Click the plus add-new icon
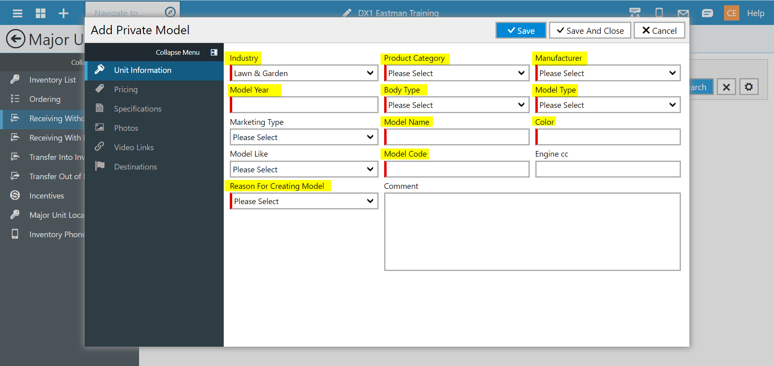The height and width of the screenshot is (366, 774). pos(63,13)
